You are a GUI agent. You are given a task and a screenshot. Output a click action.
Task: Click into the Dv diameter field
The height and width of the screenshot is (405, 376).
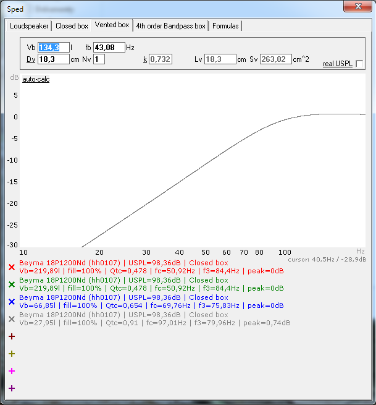54,59
